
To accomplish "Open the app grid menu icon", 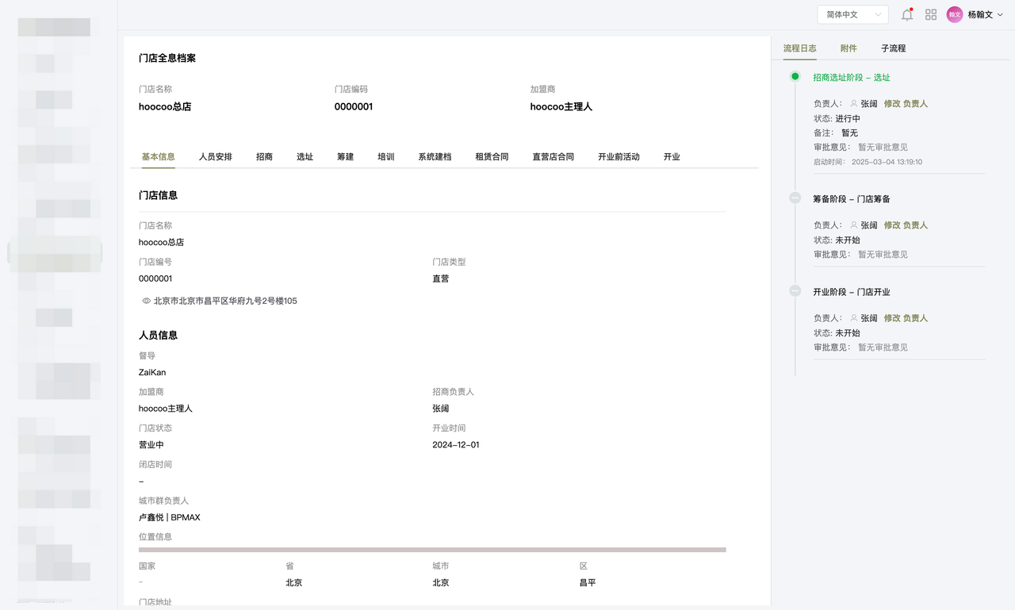I will (x=931, y=14).
